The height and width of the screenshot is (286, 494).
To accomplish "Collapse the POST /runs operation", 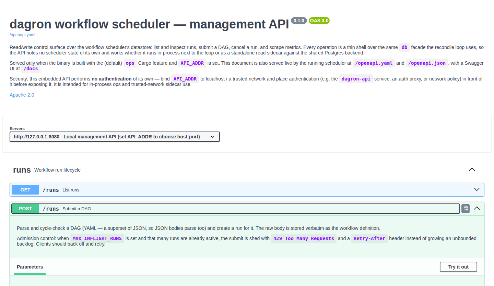I will point(477,208).
